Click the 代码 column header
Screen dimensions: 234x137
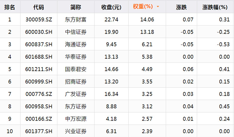[39, 7]
